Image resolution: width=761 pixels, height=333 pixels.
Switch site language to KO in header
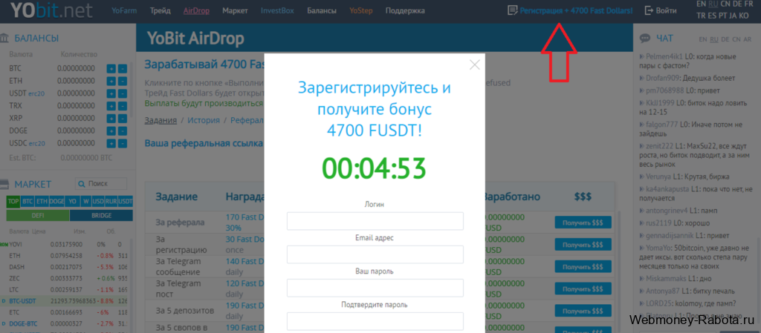tap(743, 16)
